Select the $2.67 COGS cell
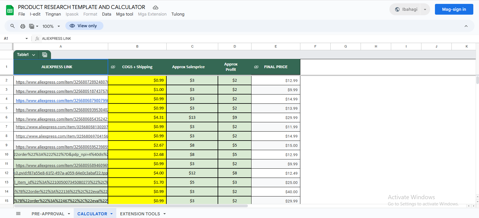Viewport: 479px width, 218px height. click(x=137, y=145)
